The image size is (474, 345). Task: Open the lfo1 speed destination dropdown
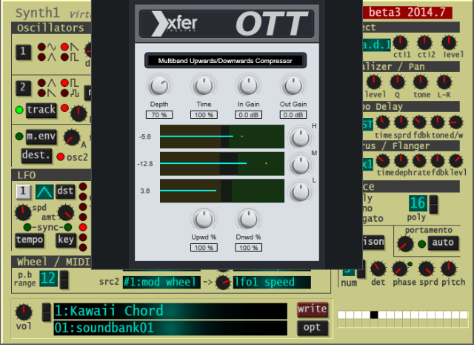point(272,282)
